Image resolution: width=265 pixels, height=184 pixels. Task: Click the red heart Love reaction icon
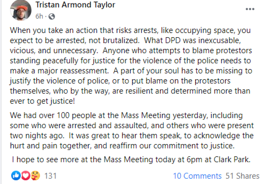click(x=26, y=176)
